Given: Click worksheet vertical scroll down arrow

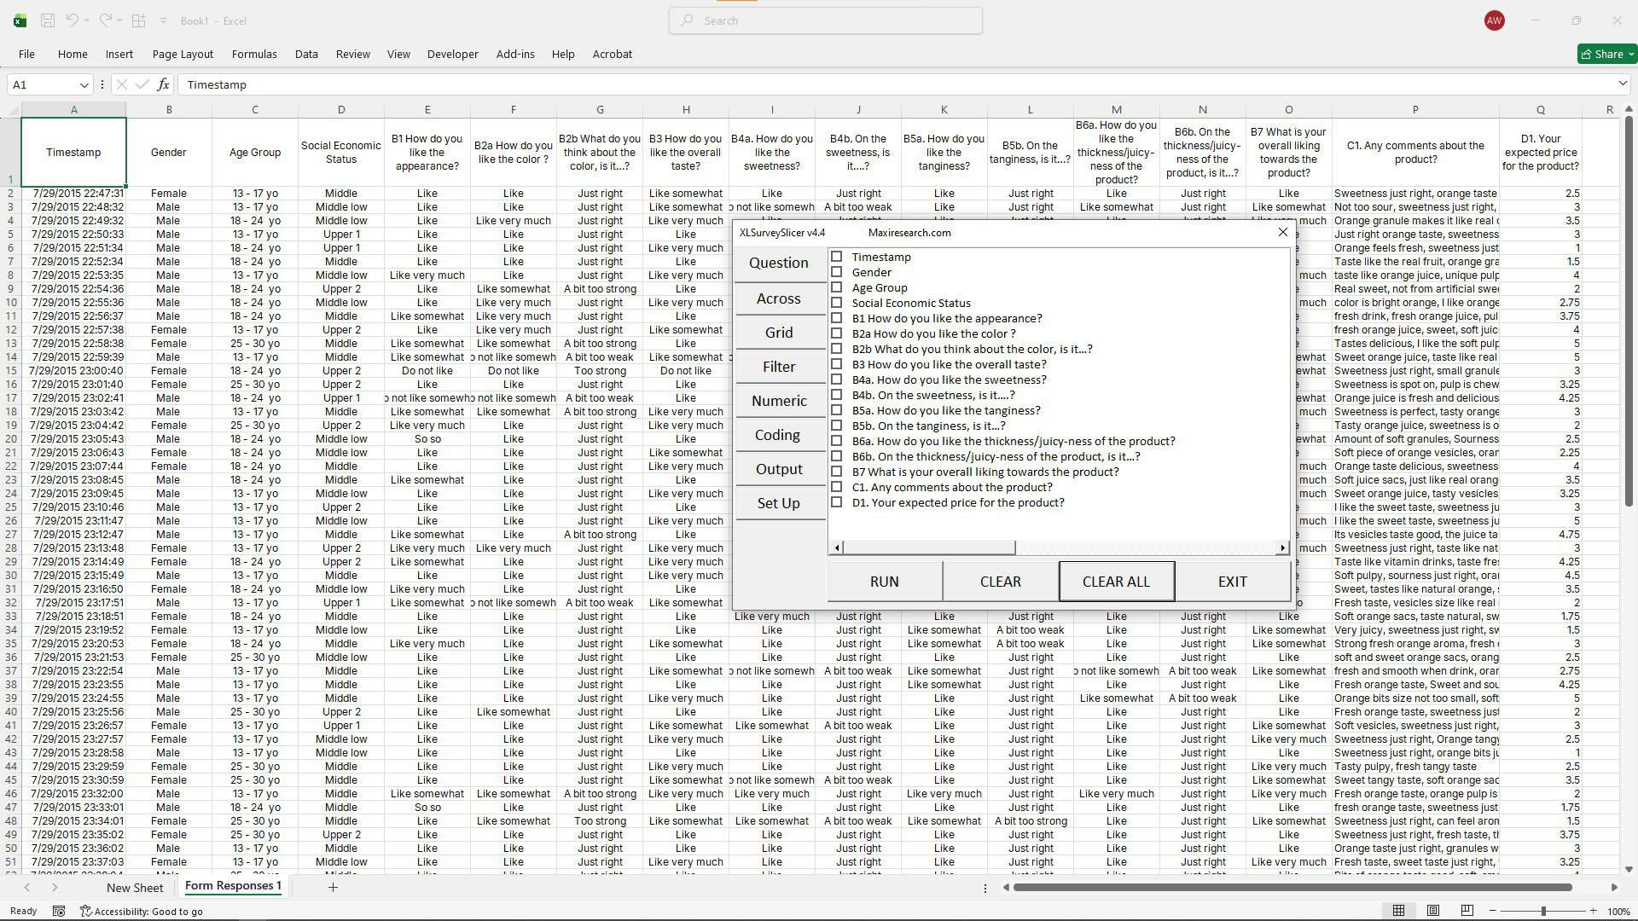Looking at the screenshot, I should click(x=1629, y=869).
